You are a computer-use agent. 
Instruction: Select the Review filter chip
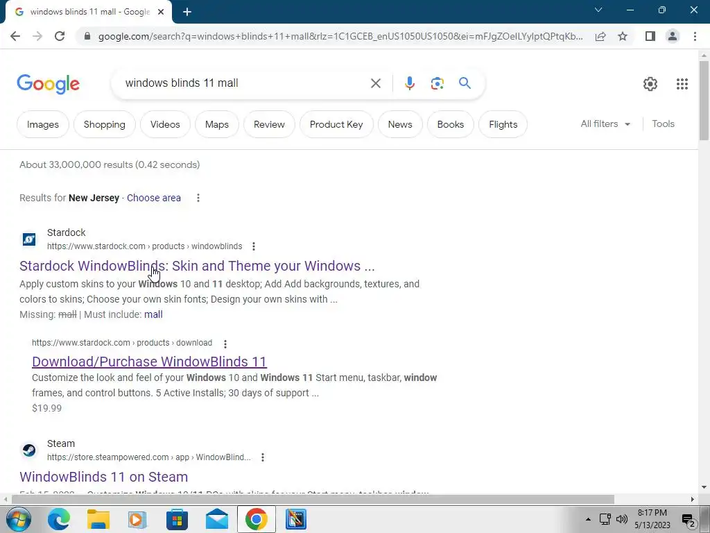click(270, 124)
